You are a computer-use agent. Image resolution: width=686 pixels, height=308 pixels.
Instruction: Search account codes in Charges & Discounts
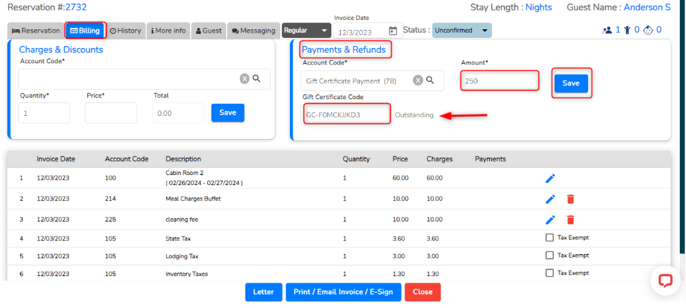point(257,78)
